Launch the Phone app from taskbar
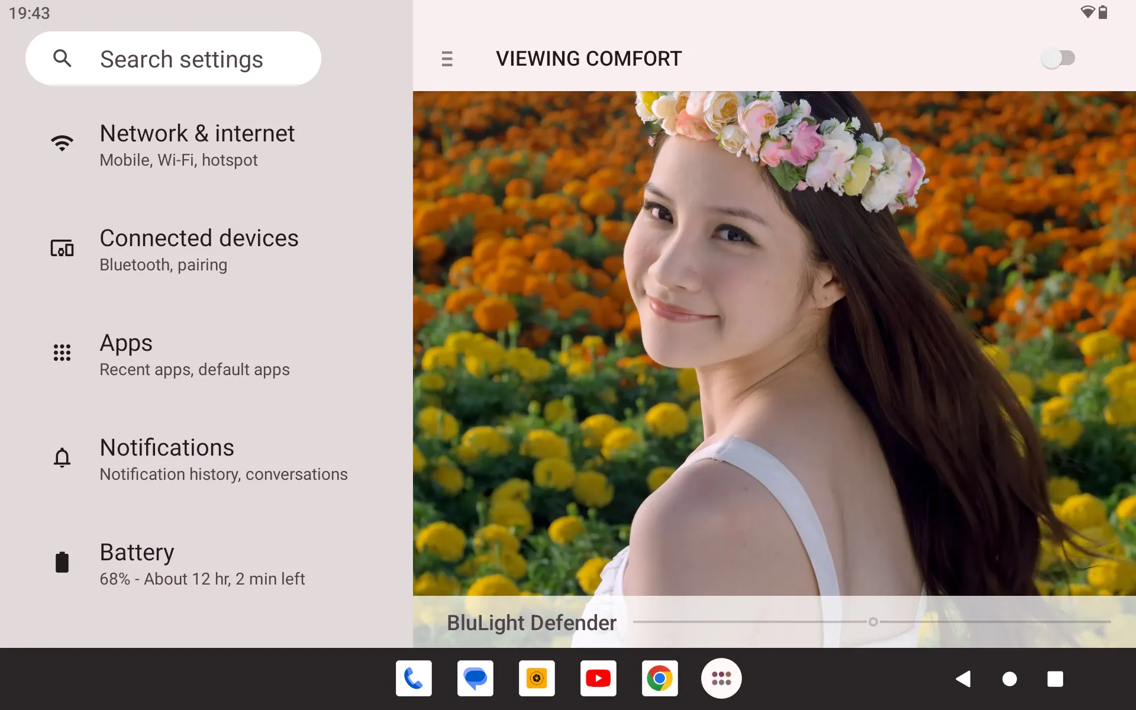Viewport: 1136px width, 710px height. tap(414, 679)
